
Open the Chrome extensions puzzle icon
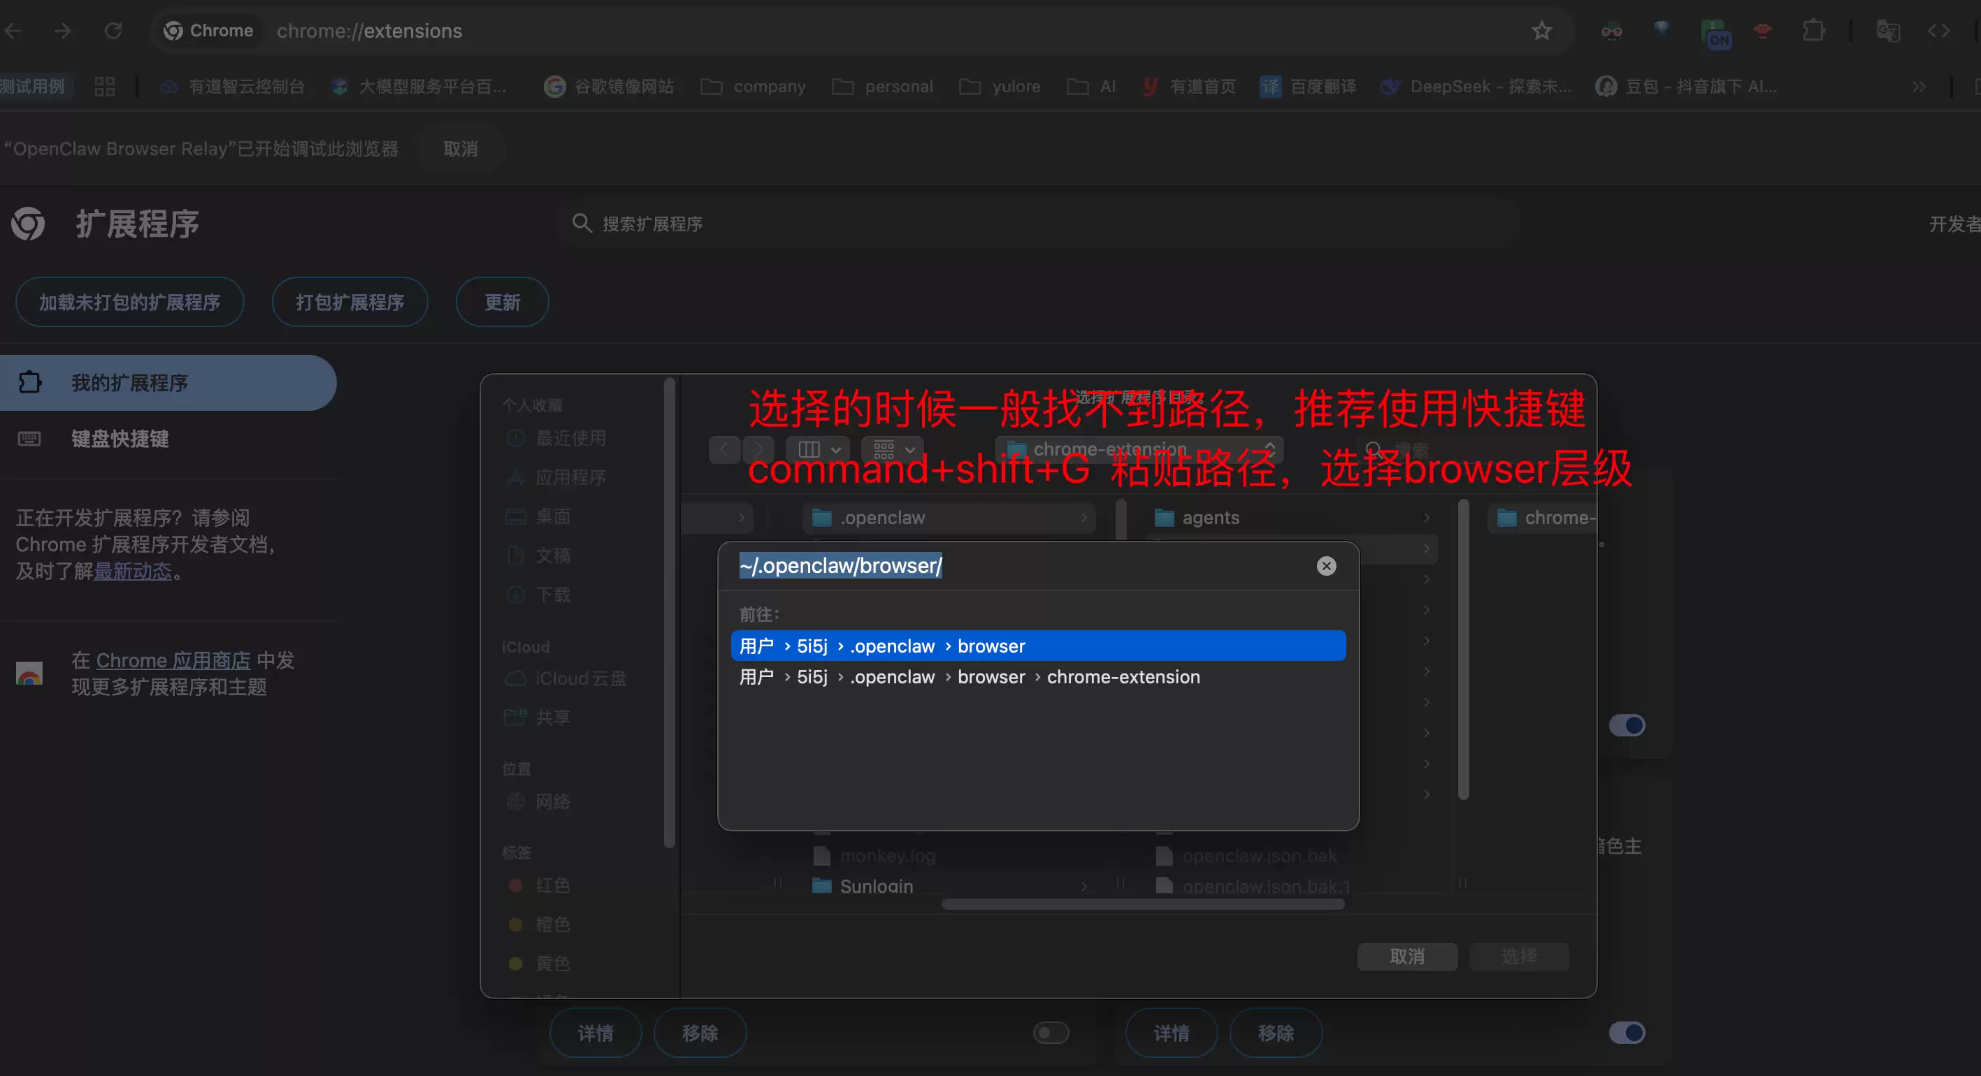(x=1813, y=31)
